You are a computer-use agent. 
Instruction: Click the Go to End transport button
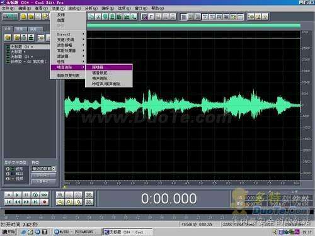tap(35, 202)
